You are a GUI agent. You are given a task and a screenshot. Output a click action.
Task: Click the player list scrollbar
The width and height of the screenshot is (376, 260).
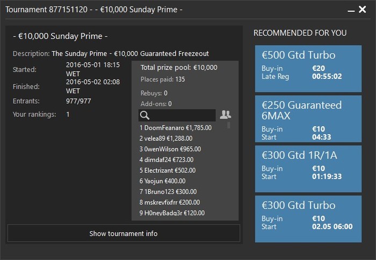229,126
